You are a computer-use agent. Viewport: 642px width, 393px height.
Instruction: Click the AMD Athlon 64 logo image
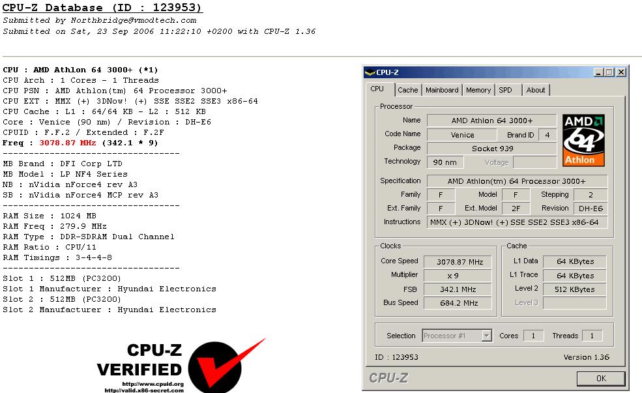pyautogui.click(x=583, y=140)
